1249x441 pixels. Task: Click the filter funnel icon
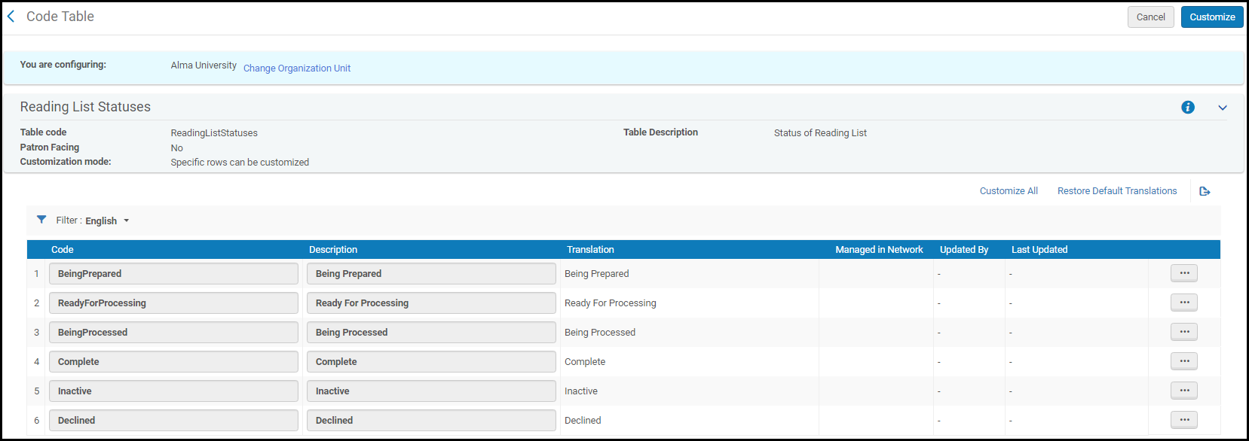click(41, 220)
